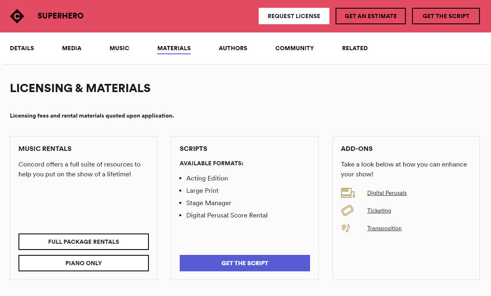The image size is (491, 296).
Task: Open the Digital Perusals link
Action: (x=387, y=193)
